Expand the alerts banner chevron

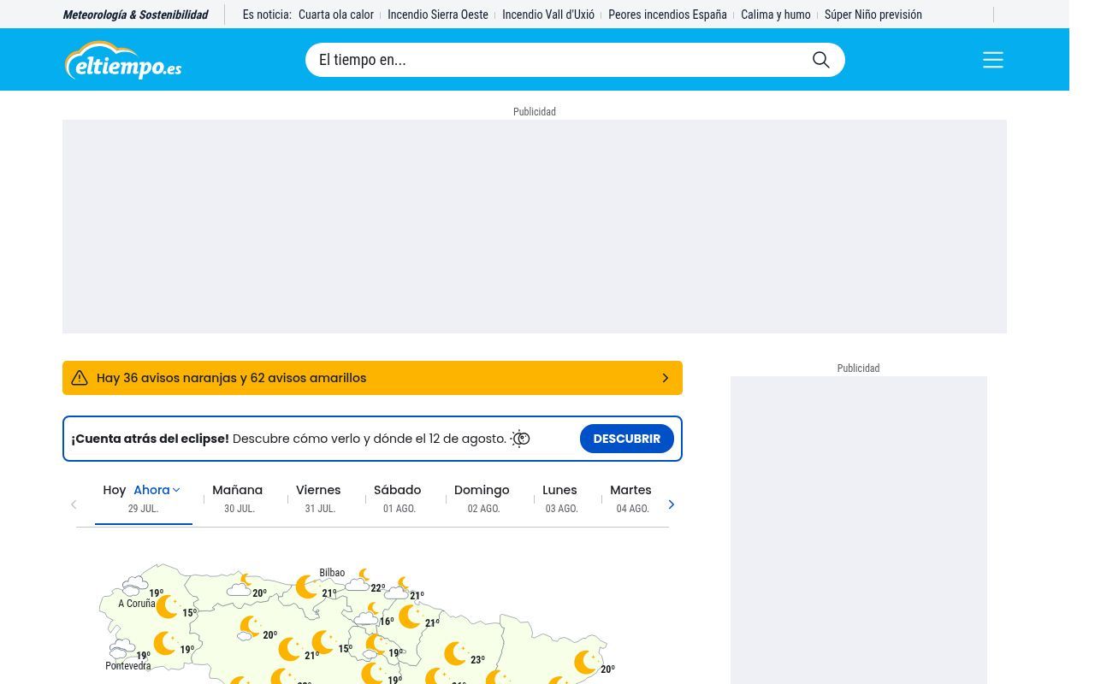click(x=666, y=378)
